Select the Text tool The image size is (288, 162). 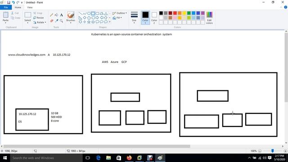tap(61, 15)
